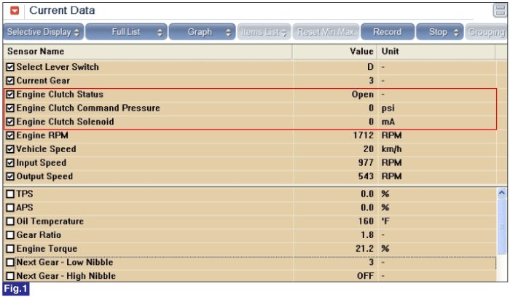510x297 pixels.
Task: Open the Selective Display dropdown
Action: (43, 32)
